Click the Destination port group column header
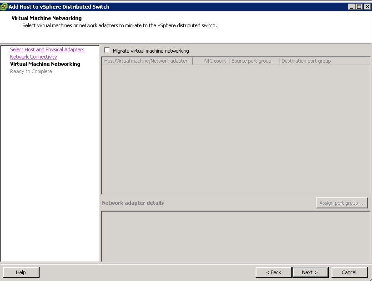The height and width of the screenshot is (281, 372). (x=325, y=61)
